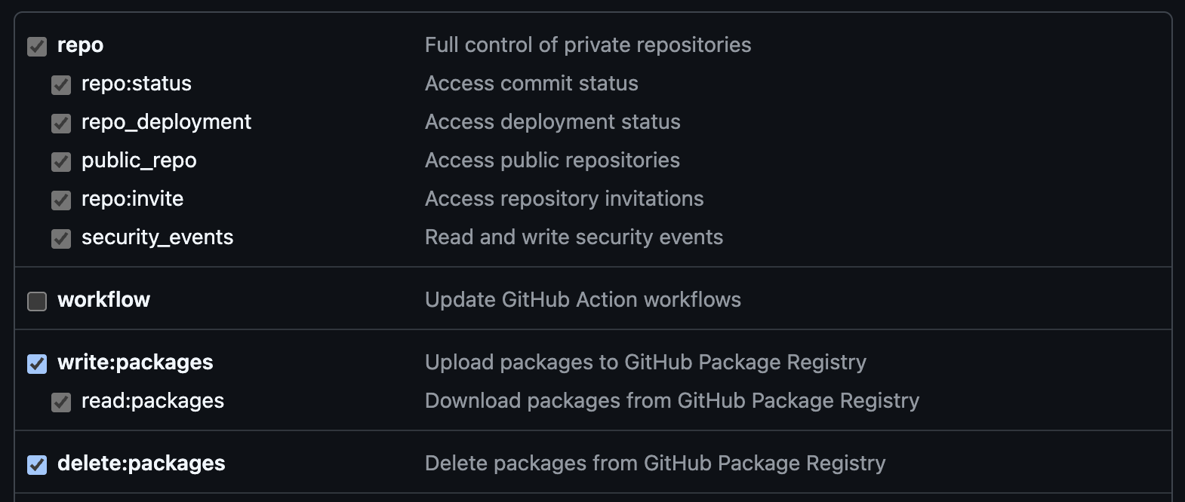Enable the workflow scope checkbox
Screen dimensions: 1185x502
point(37,301)
